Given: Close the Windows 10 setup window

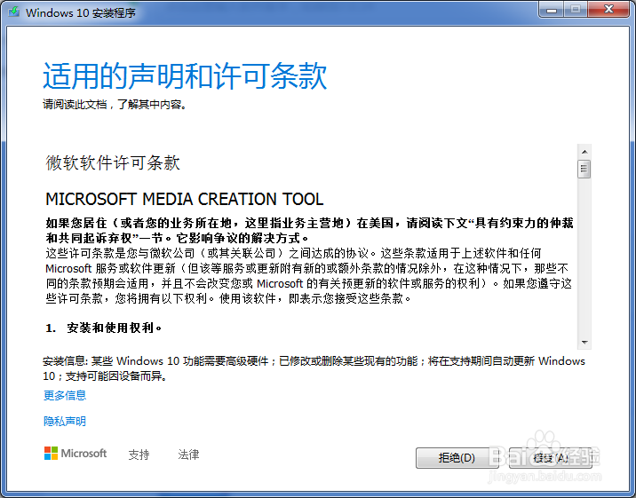Looking at the screenshot, I should (x=608, y=10).
